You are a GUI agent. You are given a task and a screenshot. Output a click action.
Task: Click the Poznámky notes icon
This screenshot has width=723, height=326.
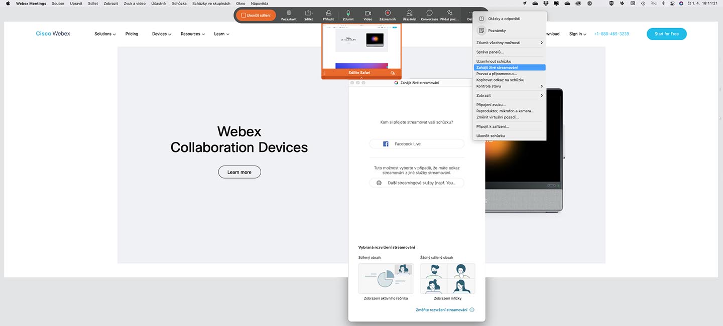[481, 31]
